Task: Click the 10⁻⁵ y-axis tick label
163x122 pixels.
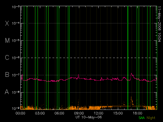Action: click(16, 41)
